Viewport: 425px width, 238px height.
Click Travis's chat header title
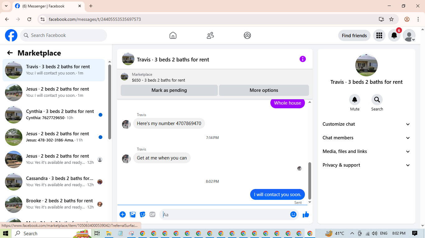coord(173,60)
